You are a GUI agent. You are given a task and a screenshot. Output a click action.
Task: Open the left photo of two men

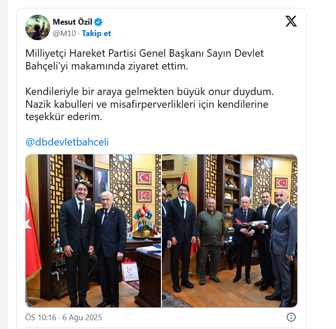click(x=93, y=231)
